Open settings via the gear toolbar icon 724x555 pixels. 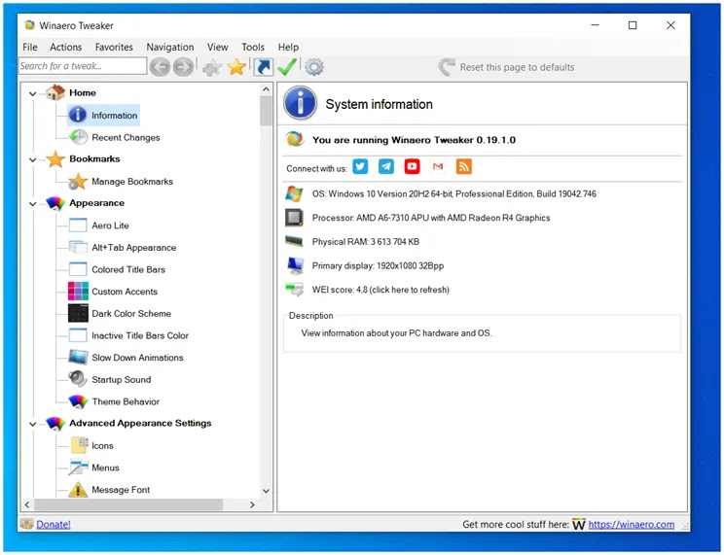click(314, 67)
